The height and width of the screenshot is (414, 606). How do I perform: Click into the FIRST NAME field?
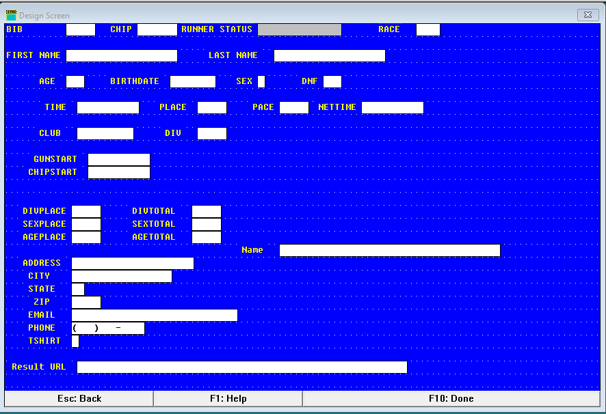pos(122,55)
